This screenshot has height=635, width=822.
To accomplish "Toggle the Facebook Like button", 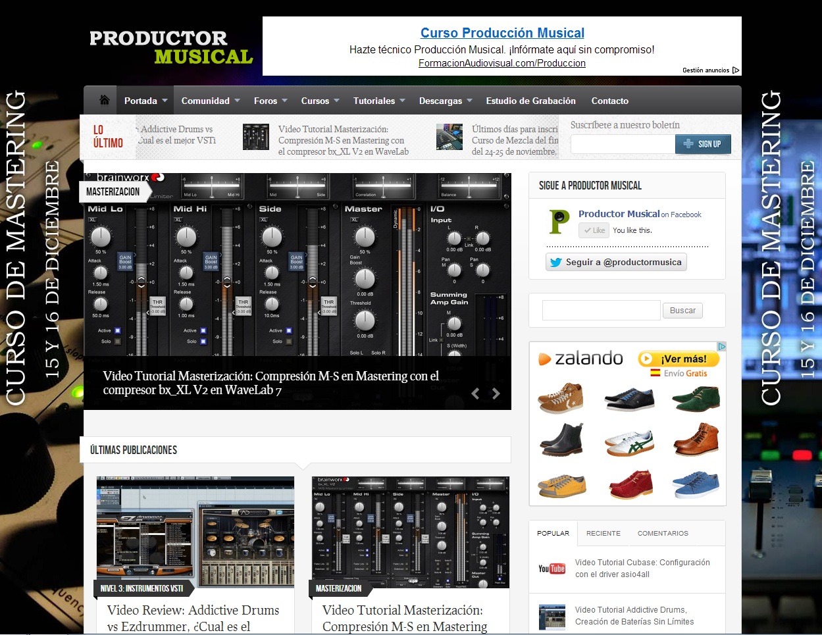I will click(594, 230).
